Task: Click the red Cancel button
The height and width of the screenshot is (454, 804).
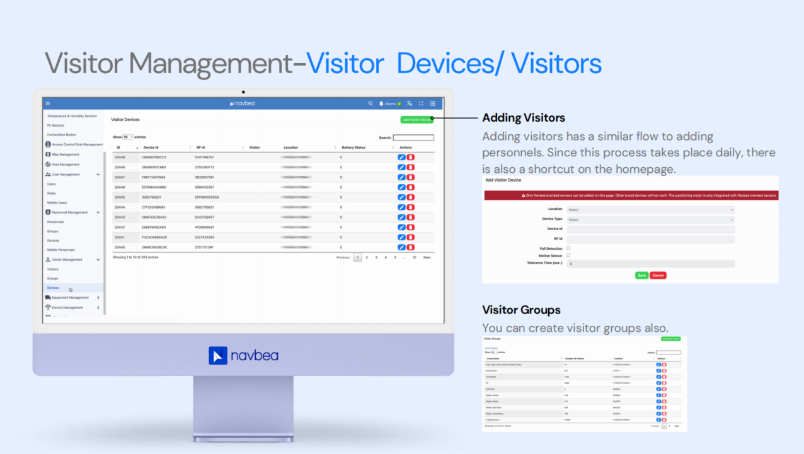Action: pos(658,276)
